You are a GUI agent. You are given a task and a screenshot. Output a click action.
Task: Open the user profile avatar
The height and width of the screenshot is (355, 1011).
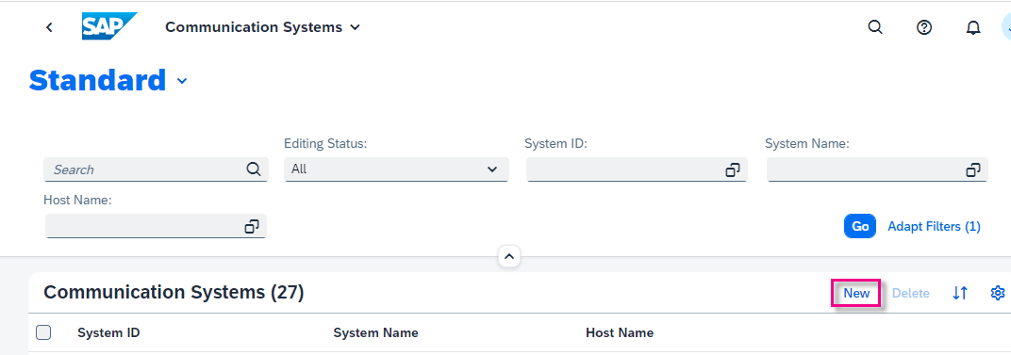pyautogui.click(x=1006, y=27)
